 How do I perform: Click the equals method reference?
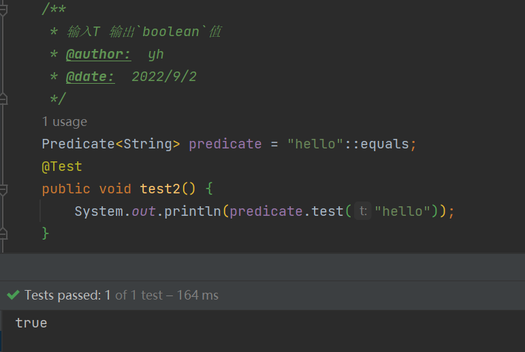click(x=385, y=144)
